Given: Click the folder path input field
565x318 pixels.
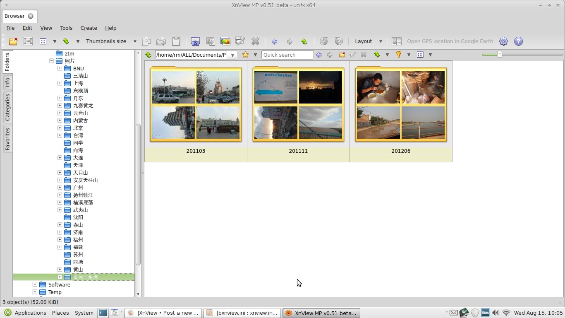Looking at the screenshot, I should 192,55.
